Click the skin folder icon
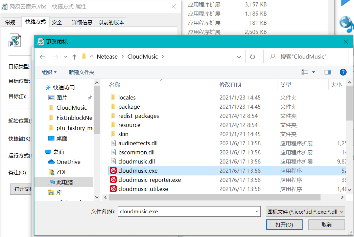 pos(113,134)
